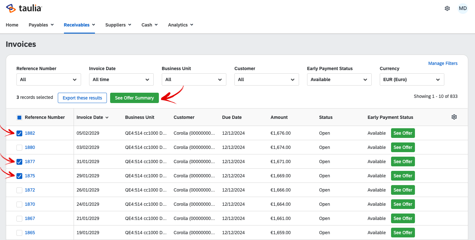475x240 pixels.
Task: Click amount €1,676.00 cell
Action: (281, 133)
